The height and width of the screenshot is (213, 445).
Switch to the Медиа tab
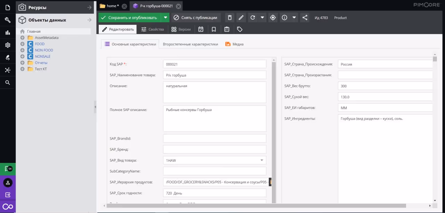(x=234, y=44)
